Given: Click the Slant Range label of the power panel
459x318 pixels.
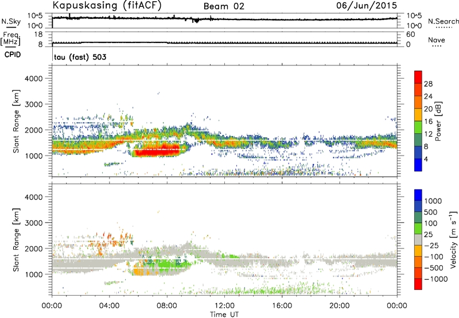Looking at the screenshot, I should [x=16, y=122].
